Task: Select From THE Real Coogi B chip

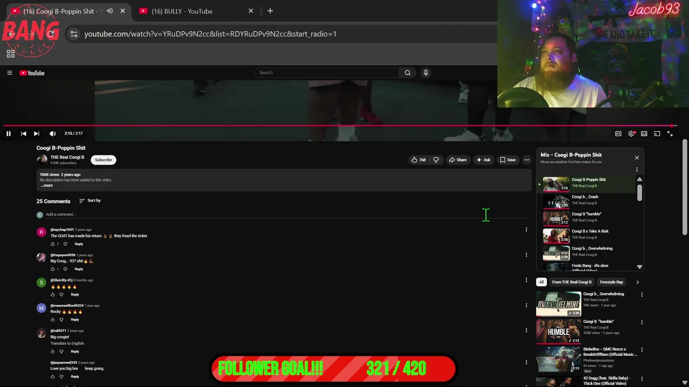Action: (x=572, y=282)
